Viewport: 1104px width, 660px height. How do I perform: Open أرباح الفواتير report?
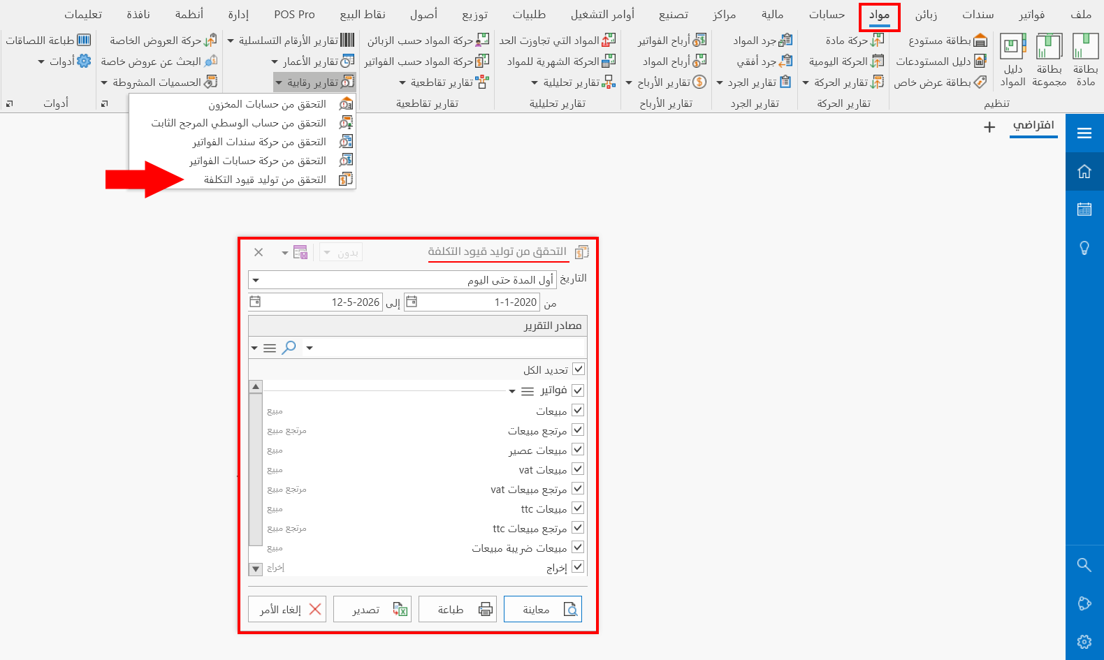(672, 41)
